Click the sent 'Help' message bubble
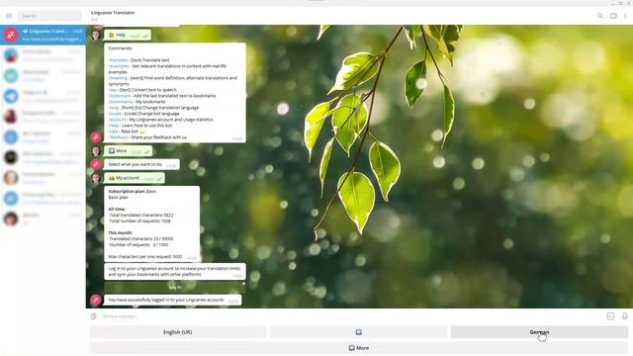 (x=128, y=36)
